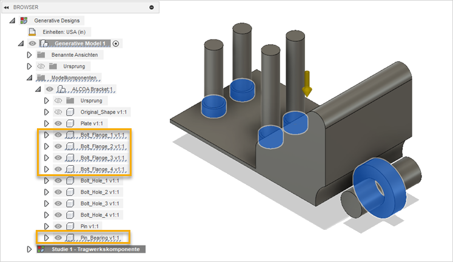The image size is (453, 262).
Task: Select Studie 1 - Tragwerkskomponente label
Action: (x=96, y=249)
